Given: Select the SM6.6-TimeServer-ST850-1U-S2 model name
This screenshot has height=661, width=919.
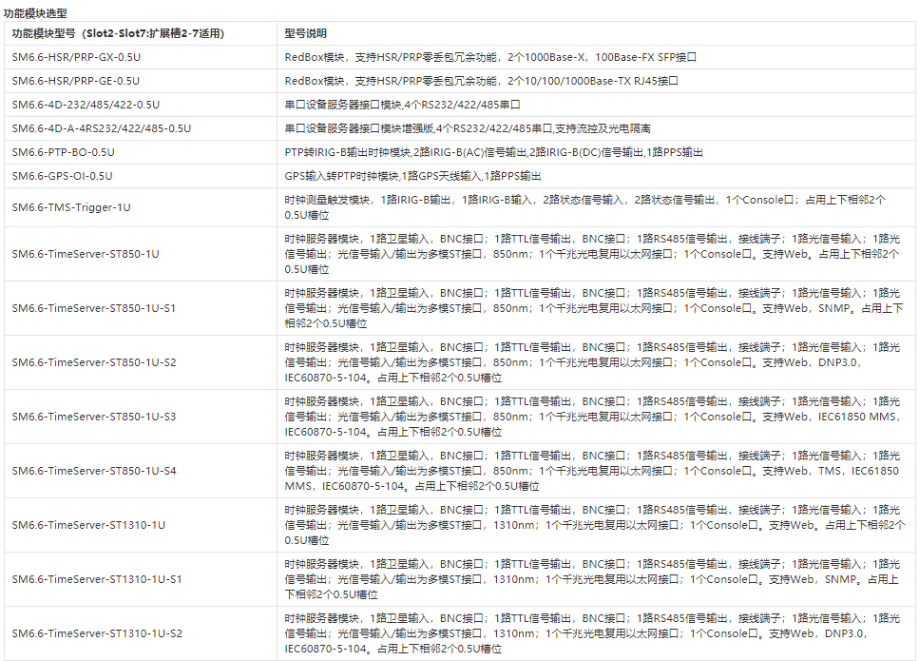Looking at the screenshot, I should pos(93,362).
